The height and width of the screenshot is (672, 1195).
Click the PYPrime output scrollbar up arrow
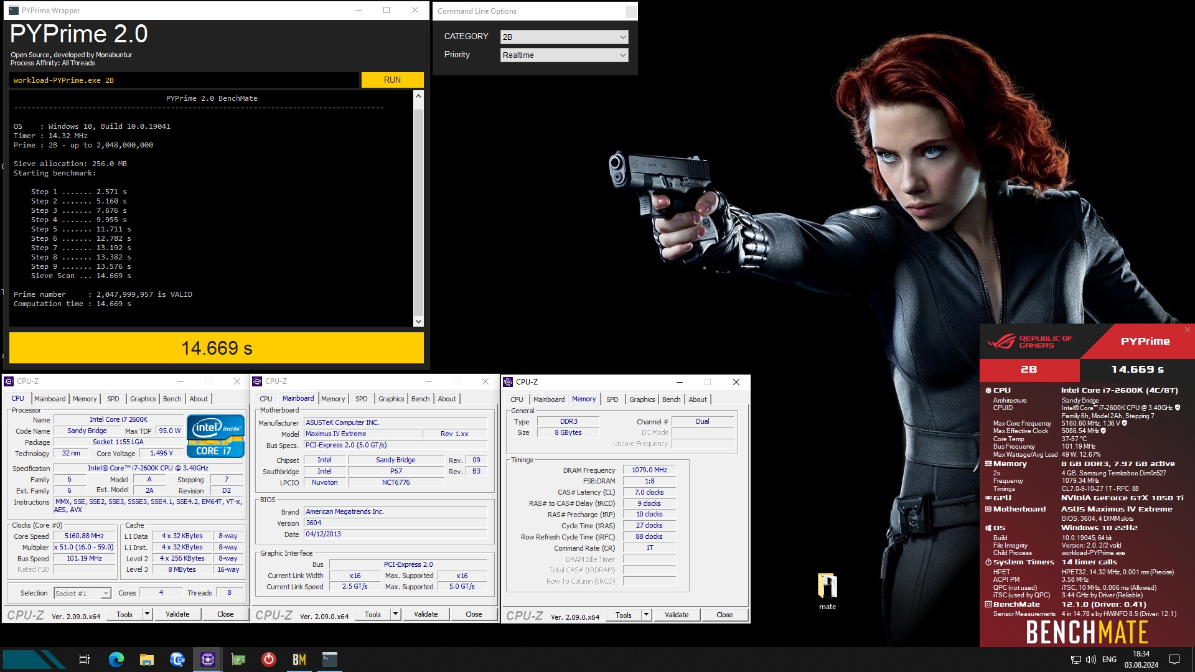(418, 96)
